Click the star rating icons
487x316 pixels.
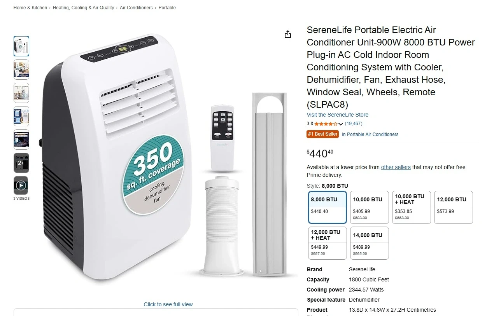[x=326, y=124]
